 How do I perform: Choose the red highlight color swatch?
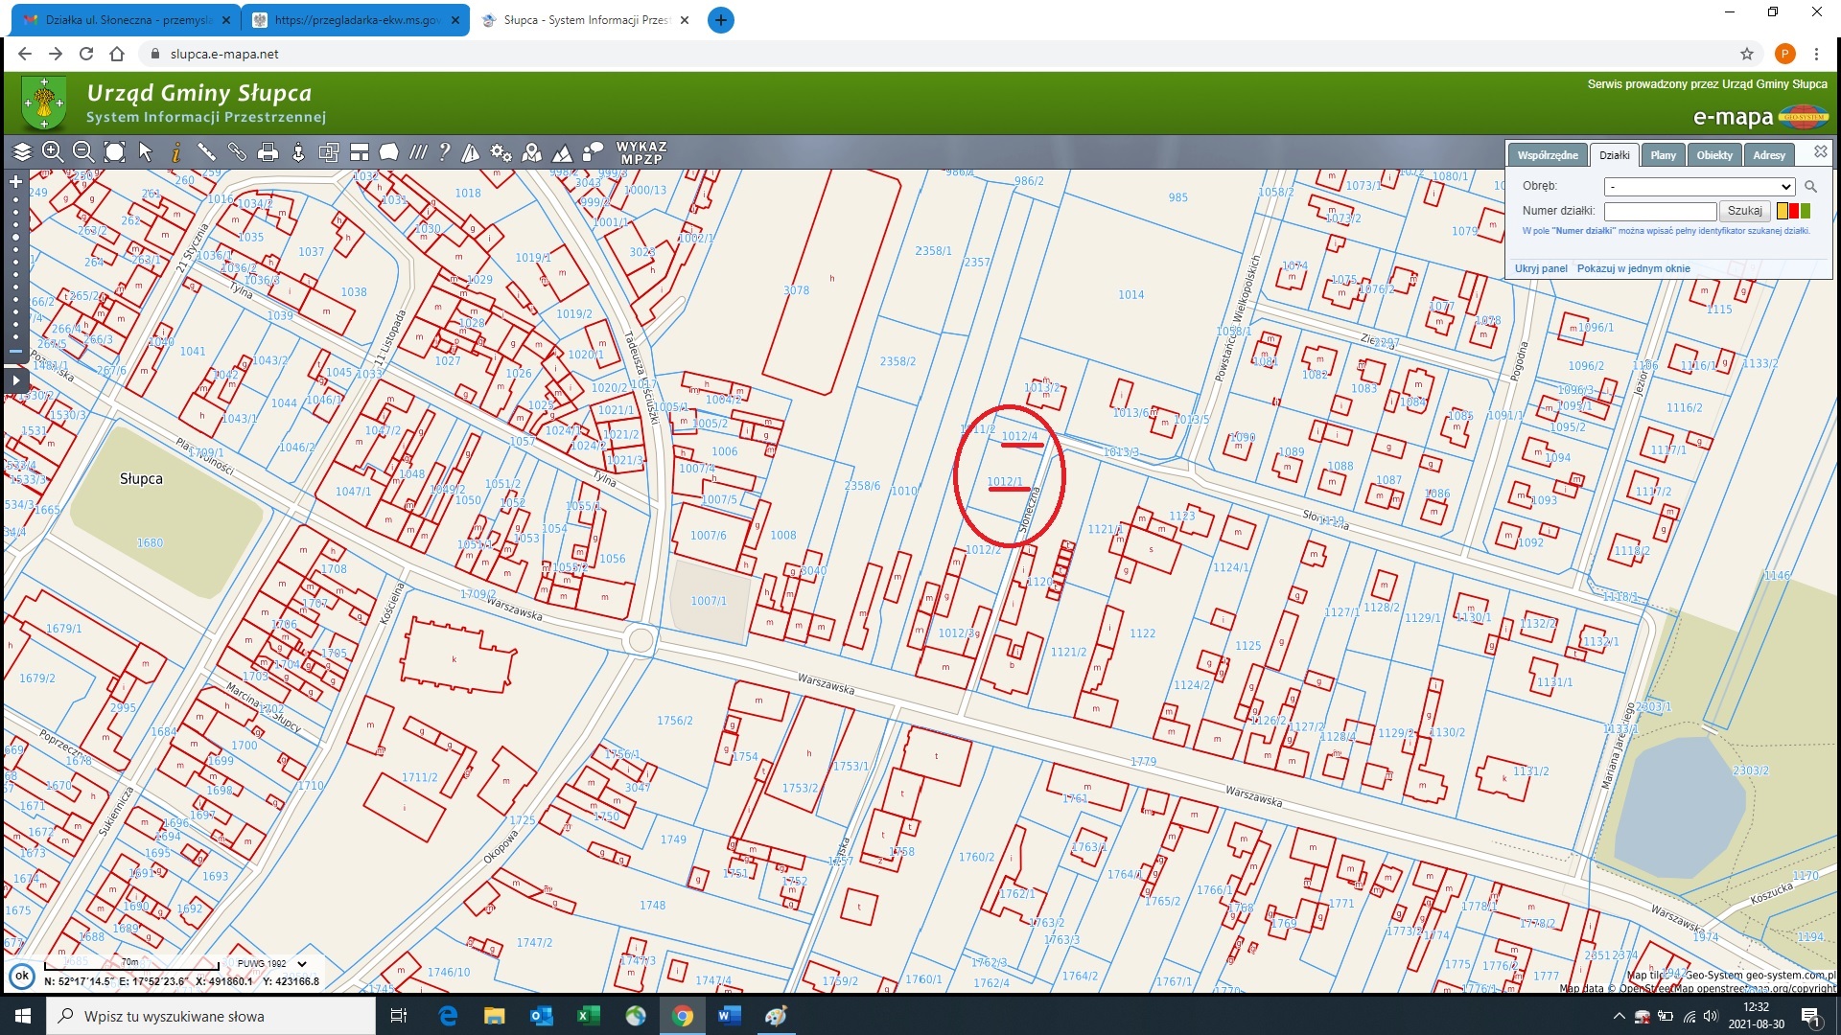[x=1794, y=211]
